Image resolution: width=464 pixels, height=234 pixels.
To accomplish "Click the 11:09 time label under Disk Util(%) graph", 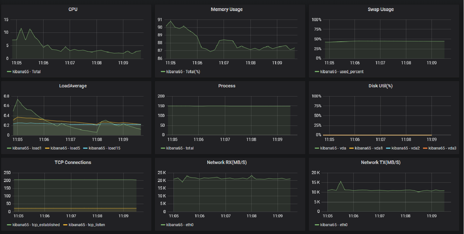I will click(432, 139).
